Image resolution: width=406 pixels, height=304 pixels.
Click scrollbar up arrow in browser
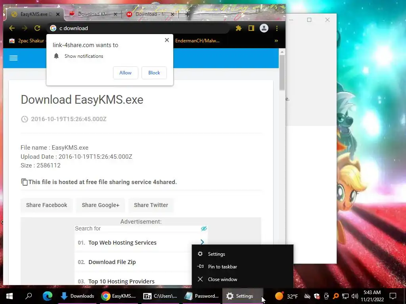coord(282,52)
